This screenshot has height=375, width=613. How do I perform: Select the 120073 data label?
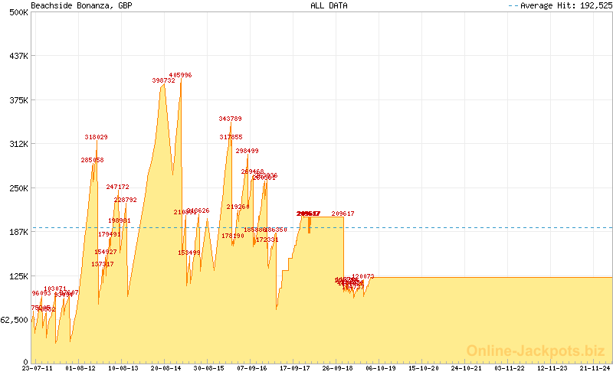pyautogui.click(x=362, y=276)
